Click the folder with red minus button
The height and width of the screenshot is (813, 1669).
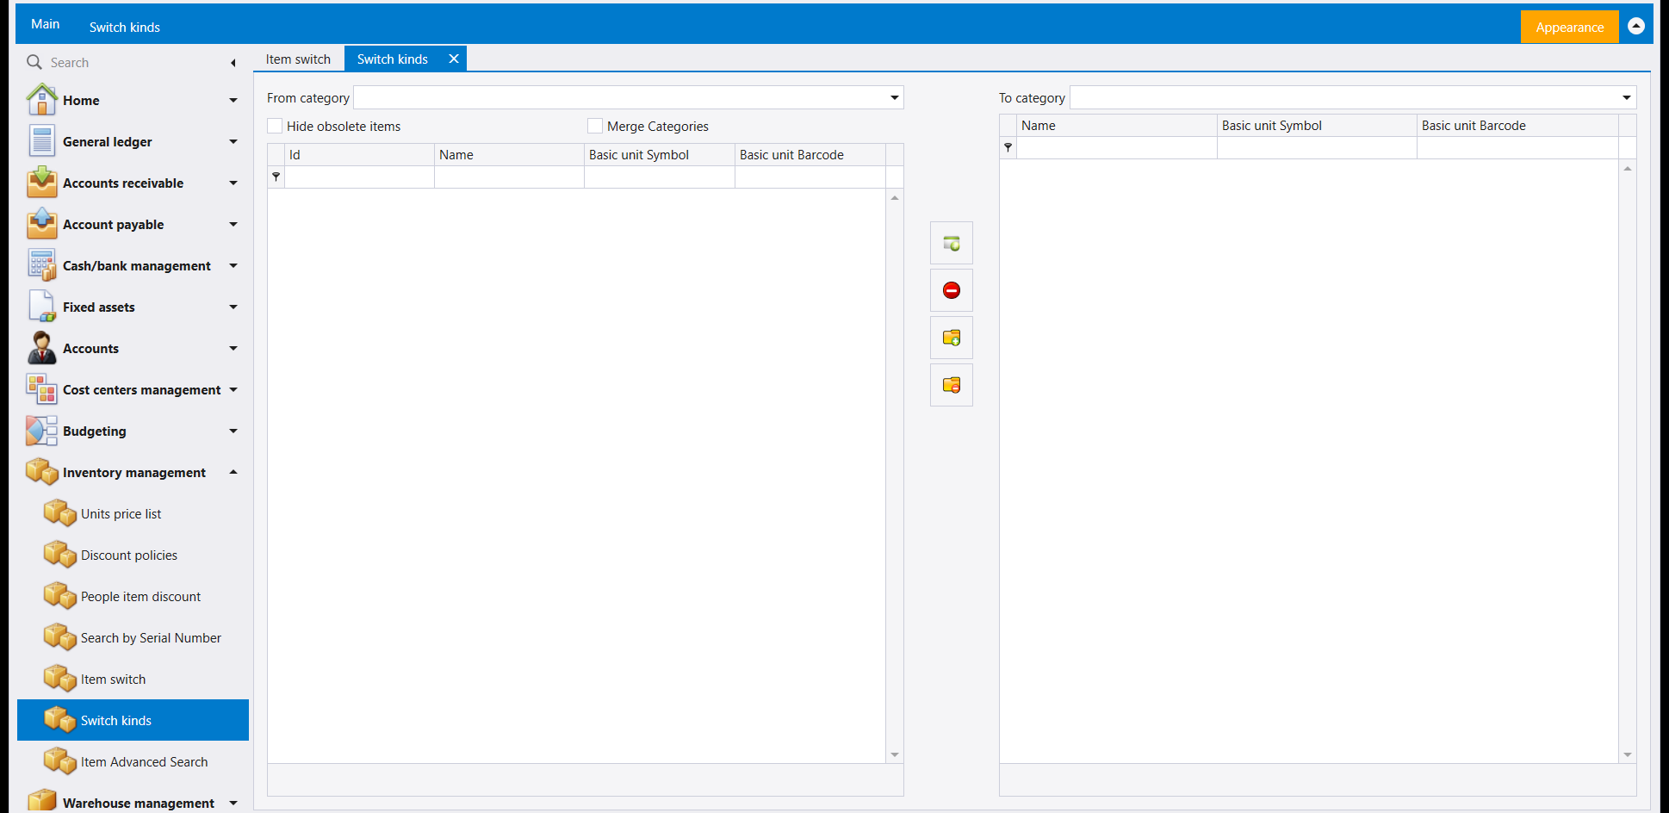[x=952, y=386]
